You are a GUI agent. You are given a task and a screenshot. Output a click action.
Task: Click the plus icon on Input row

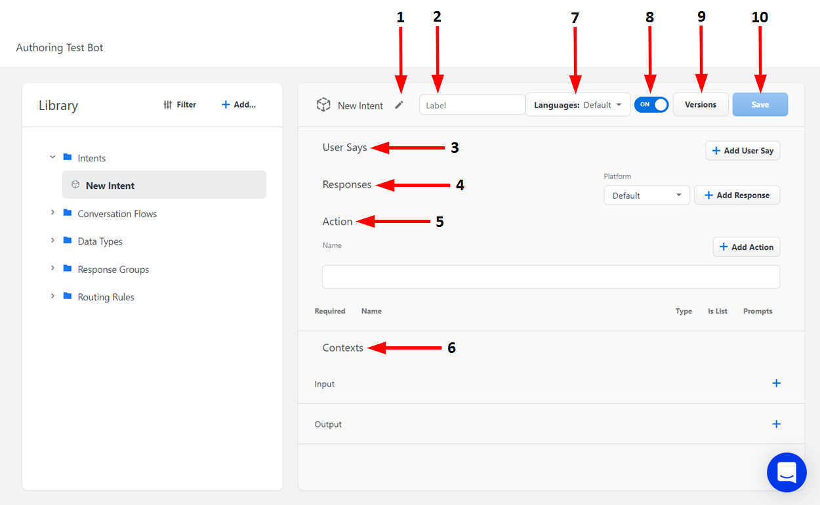pyautogui.click(x=776, y=383)
